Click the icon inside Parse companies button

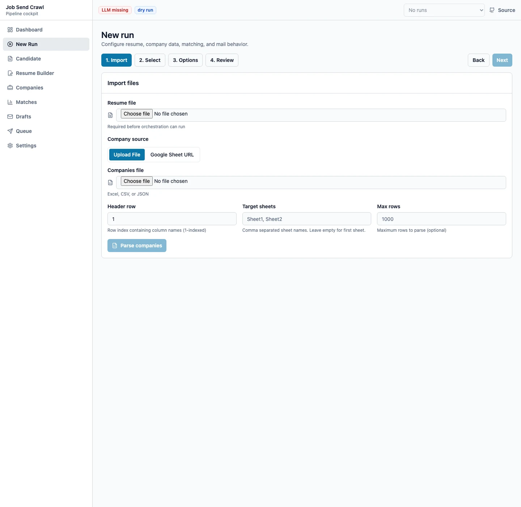[115, 246]
